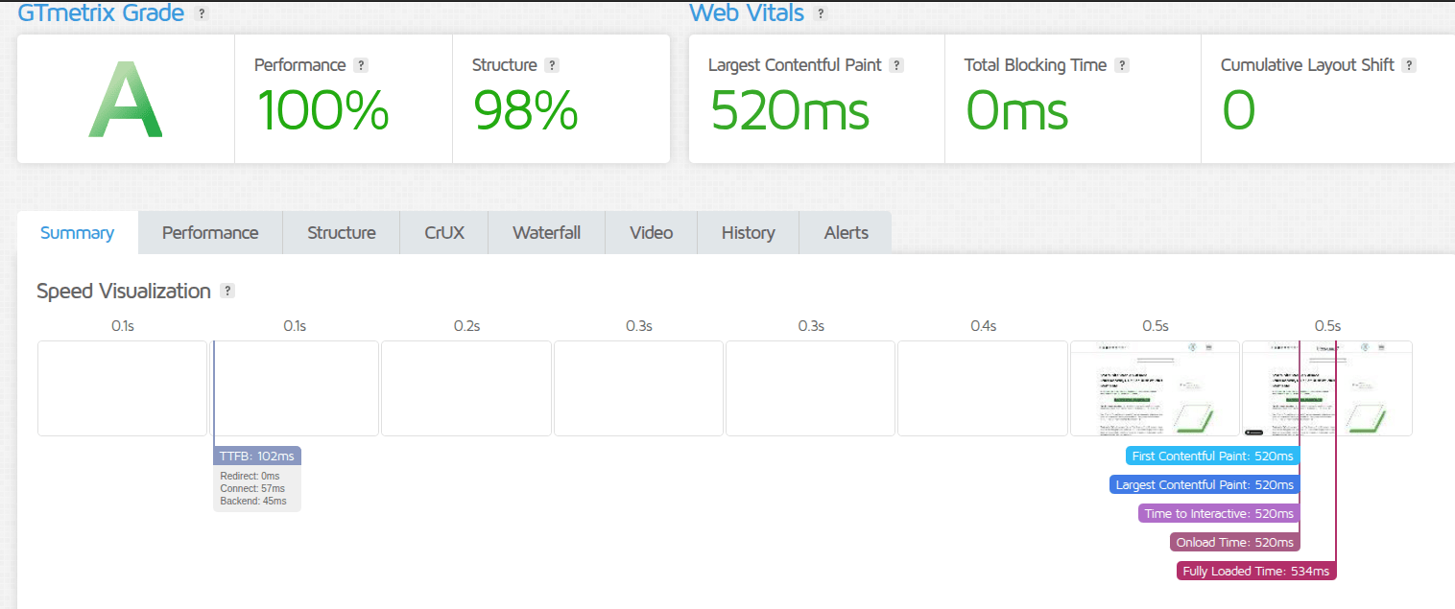Open the Video tab
The width and height of the screenshot is (1455, 609).
(651, 232)
